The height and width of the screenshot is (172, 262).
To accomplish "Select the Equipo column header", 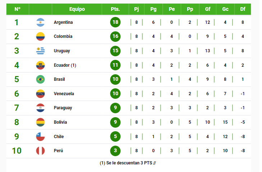I will click(77, 9).
